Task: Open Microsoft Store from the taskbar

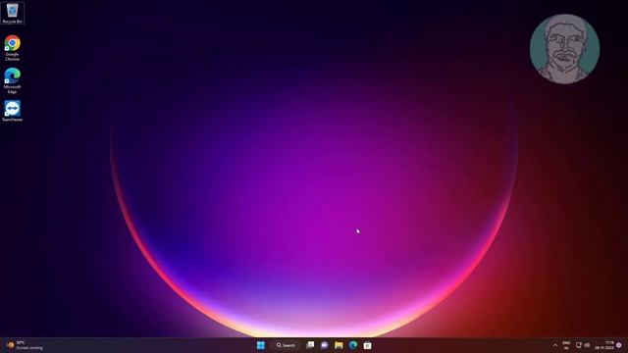Action: point(367,345)
